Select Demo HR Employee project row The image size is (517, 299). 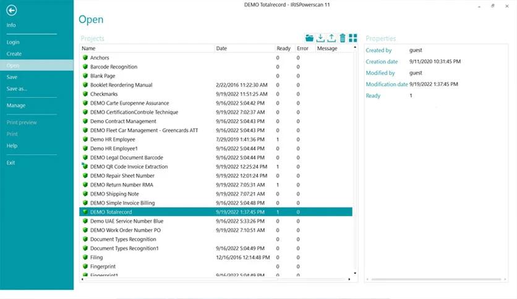tap(216, 139)
